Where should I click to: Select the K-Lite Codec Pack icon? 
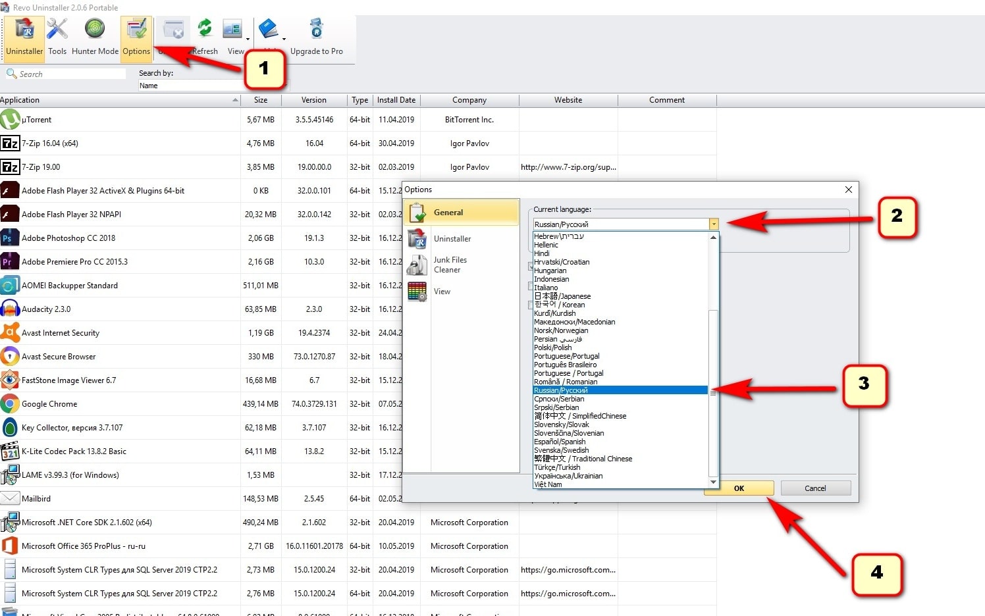click(10, 451)
